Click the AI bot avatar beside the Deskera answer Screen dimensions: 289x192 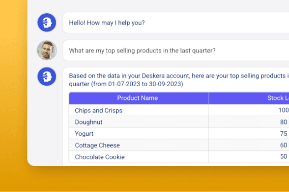47,76
